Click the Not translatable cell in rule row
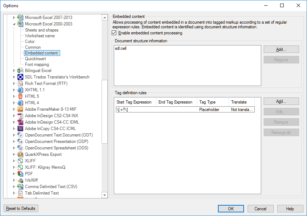Image resolution: width=307 pixels, height=216 pixels. 242,110
